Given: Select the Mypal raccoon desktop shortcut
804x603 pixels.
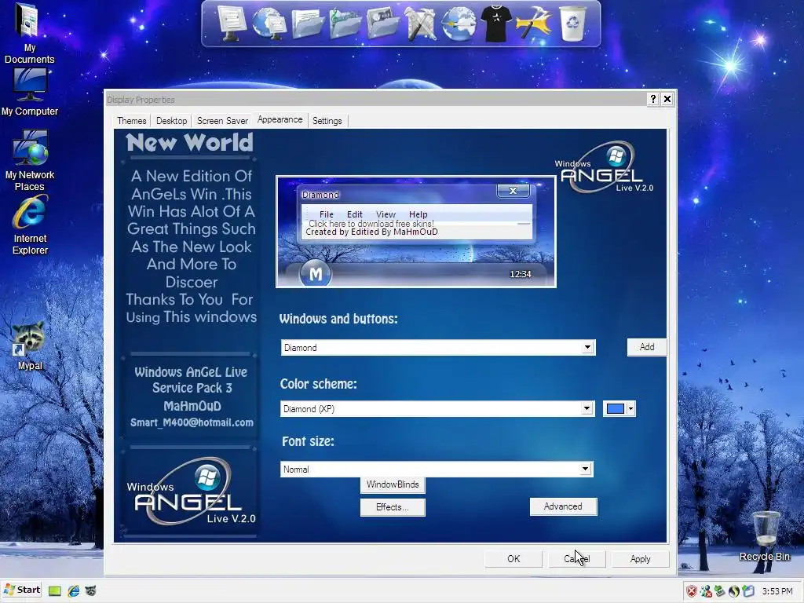Looking at the screenshot, I should (x=29, y=345).
